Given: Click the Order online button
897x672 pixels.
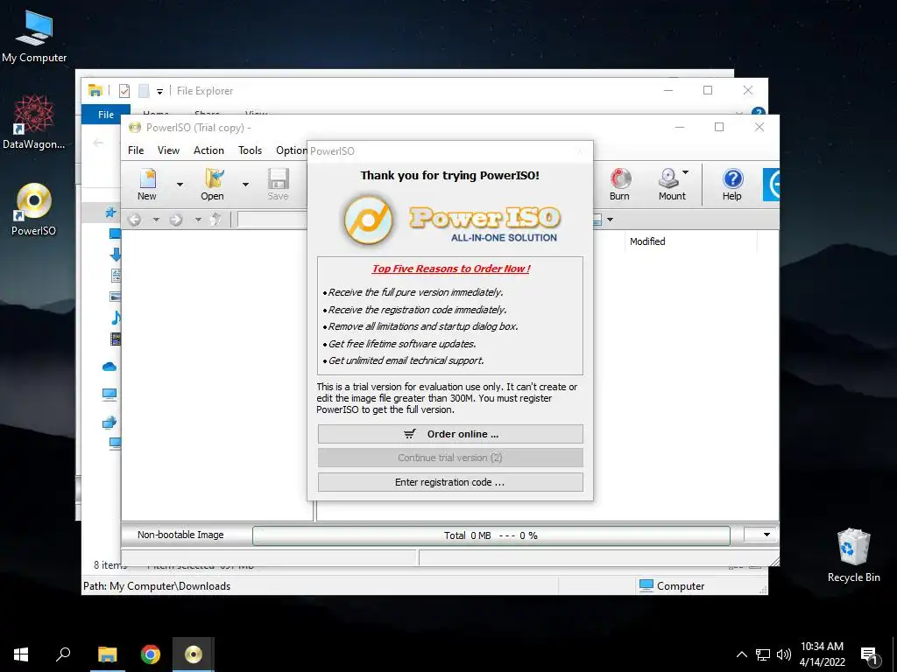Looking at the screenshot, I should tap(450, 434).
